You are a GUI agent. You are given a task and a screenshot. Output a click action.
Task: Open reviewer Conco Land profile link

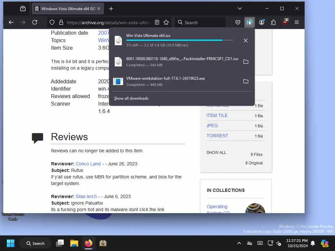pyautogui.click(x=88, y=164)
